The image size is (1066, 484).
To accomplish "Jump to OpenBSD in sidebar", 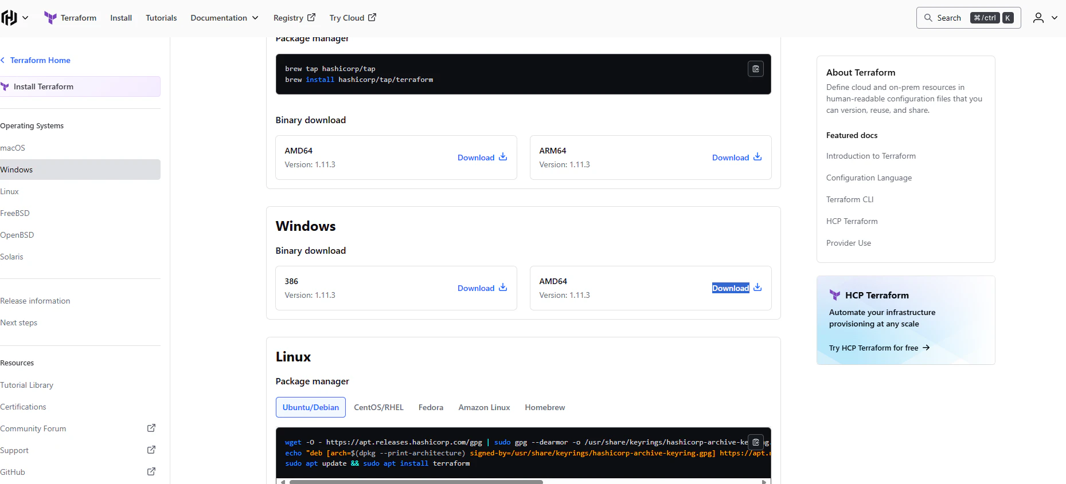I will coord(17,235).
